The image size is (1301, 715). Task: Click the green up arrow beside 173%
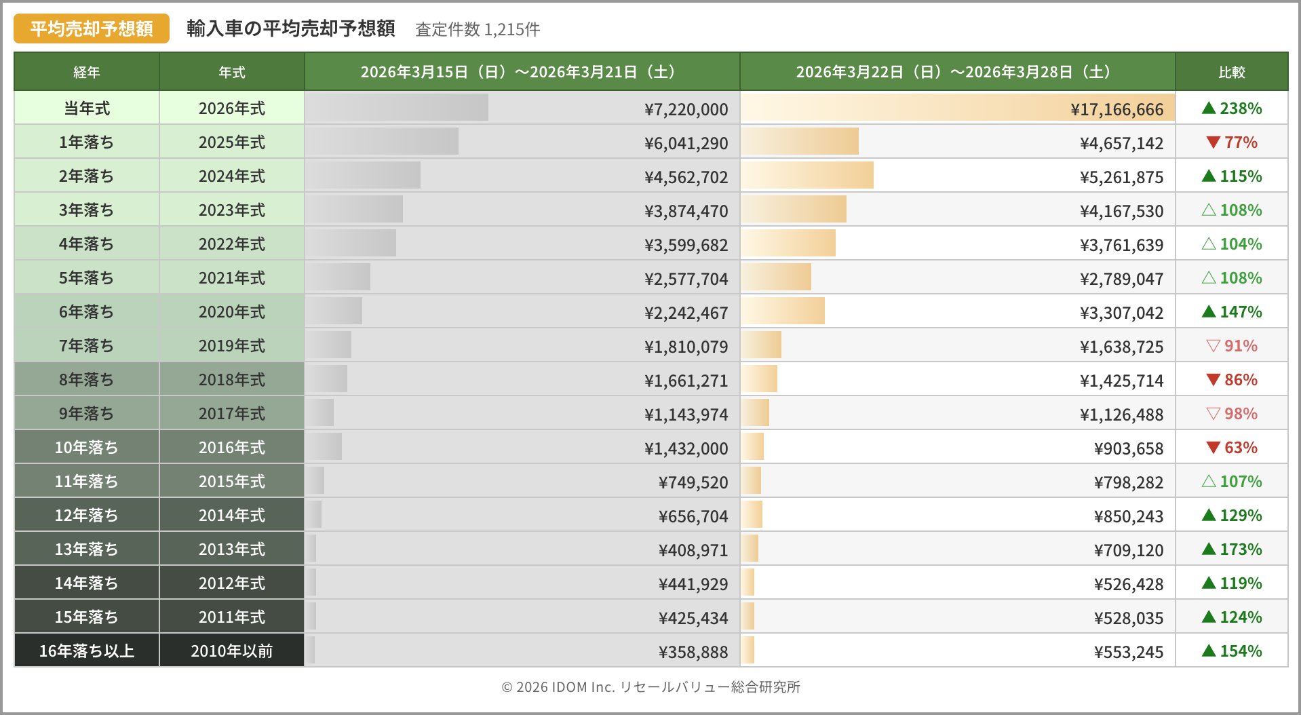1208,549
